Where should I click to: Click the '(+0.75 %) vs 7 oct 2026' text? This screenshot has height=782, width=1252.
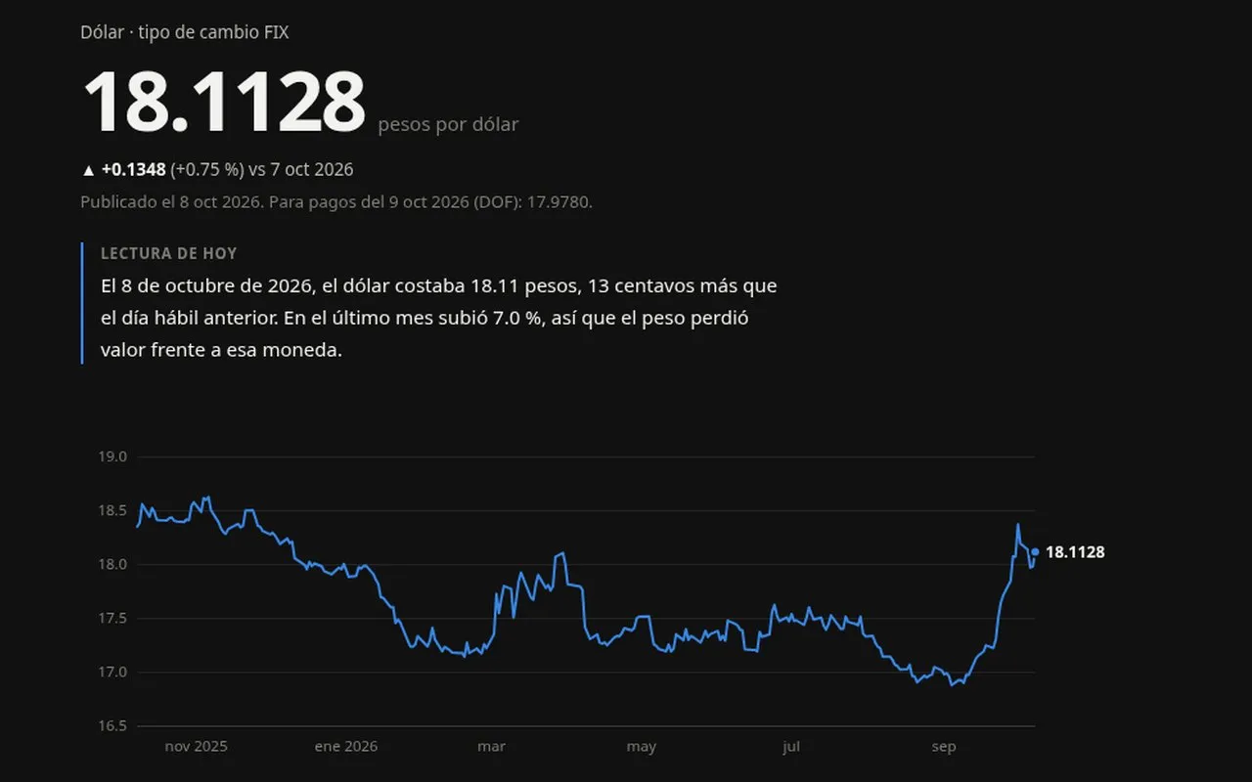coord(262,170)
